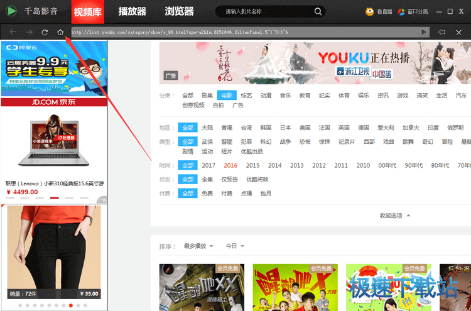
Task: Select 全部 in the 类型 row
Action: (x=188, y=141)
